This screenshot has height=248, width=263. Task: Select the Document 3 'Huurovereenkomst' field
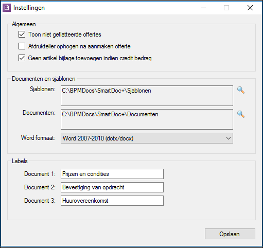(x=112, y=201)
